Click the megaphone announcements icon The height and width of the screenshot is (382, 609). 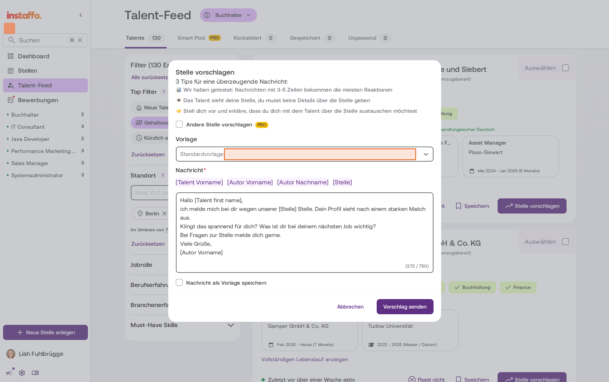coord(9,373)
